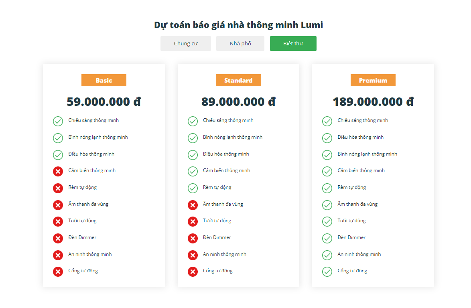471x308 pixels.
Task: Click the green check beside Chiếu sáng thông minh in Basic
Action: [x=58, y=121]
